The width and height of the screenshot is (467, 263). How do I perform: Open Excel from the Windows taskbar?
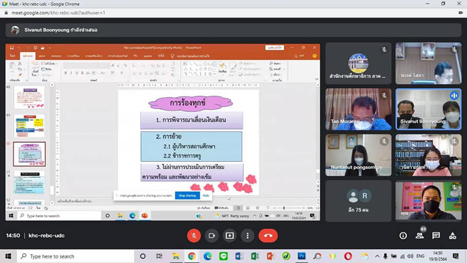point(255,256)
